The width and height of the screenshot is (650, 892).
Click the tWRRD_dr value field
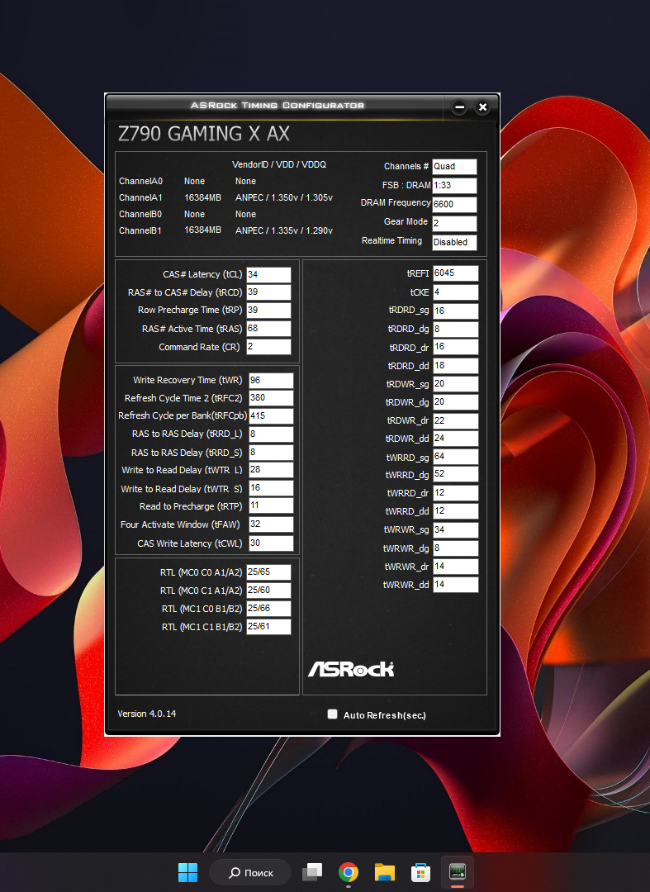pos(456,493)
